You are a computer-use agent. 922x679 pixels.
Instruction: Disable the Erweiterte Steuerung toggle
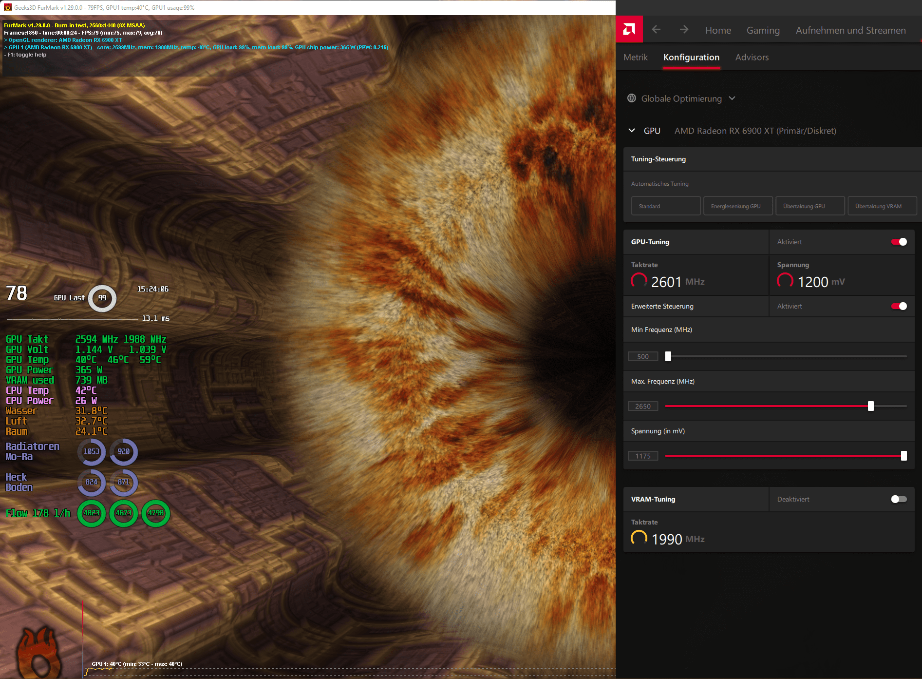click(x=899, y=306)
